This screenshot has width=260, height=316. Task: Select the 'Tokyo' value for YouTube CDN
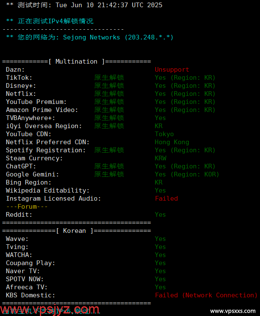(164, 134)
